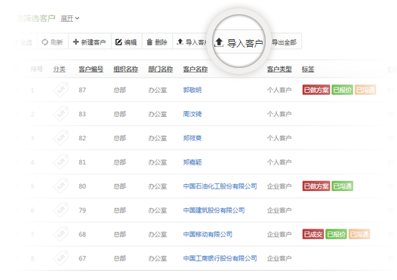
Task: Open the customer name link in row 3
Action: 192,138
